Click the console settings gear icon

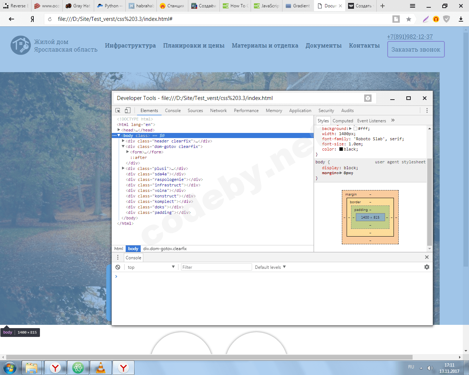pos(427,267)
